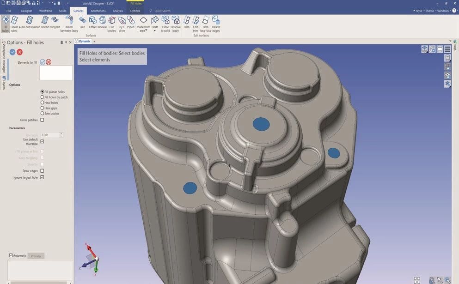Pick the Offset surface tool
The image size is (459, 284).
(x=93, y=23)
